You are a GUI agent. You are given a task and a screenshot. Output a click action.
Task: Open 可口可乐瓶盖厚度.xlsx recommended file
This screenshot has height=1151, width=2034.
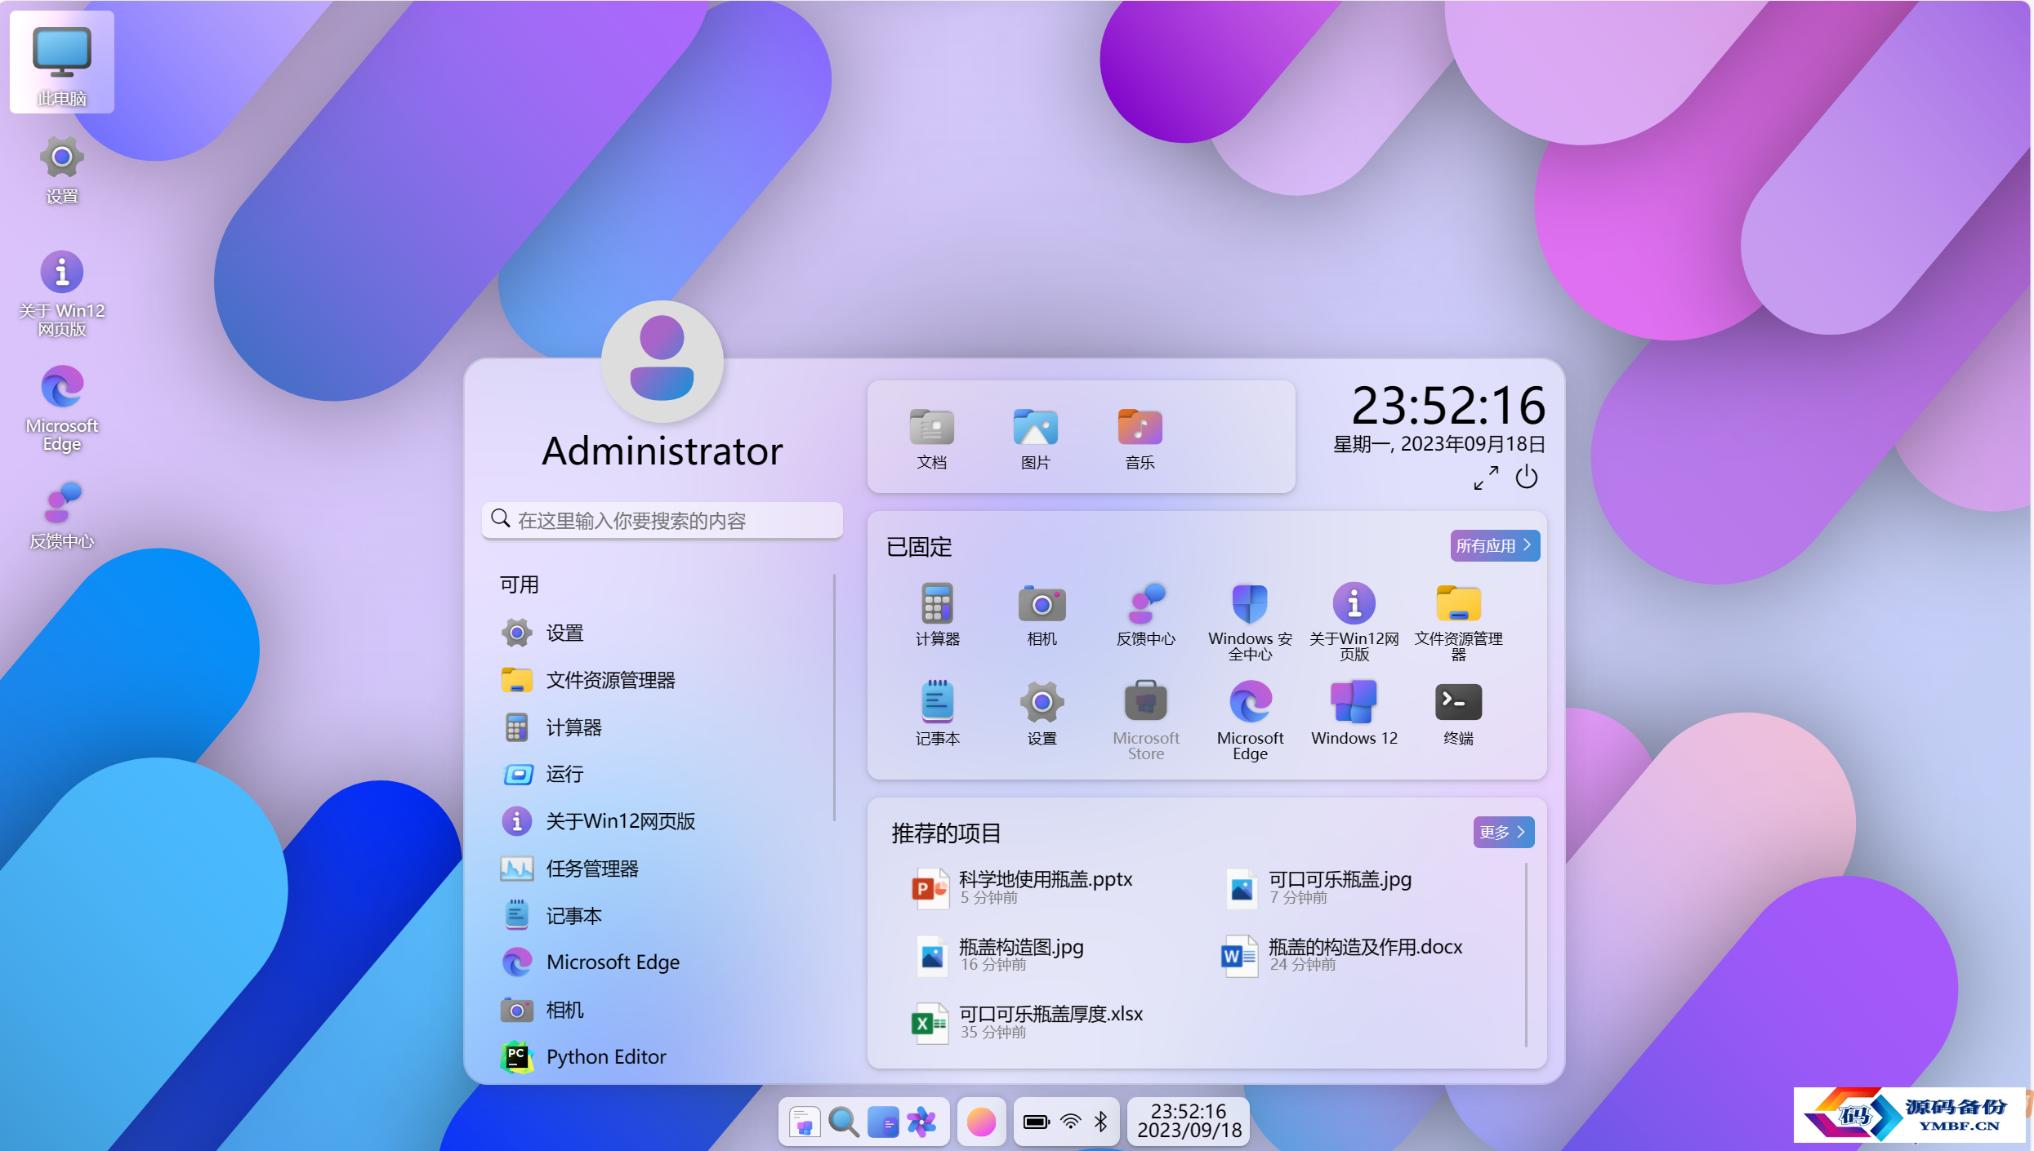point(1028,1022)
